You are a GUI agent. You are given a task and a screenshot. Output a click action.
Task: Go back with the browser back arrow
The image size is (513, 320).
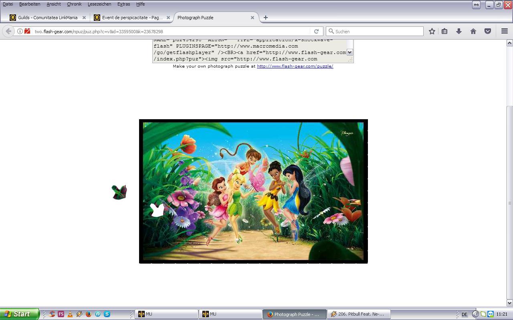click(8, 31)
